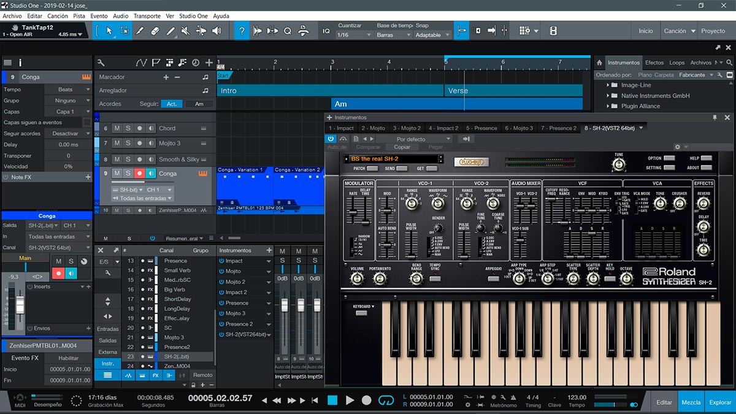Viewport: 736px width, 414px height.
Task: Click the gear icon in the SH-2 plugin header
Action: 678,147
